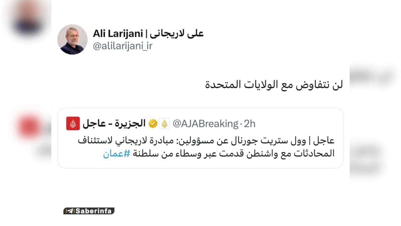The width and height of the screenshot is (401, 226).
Task: Click the Arabic breaking news text in the quote
Action: (208, 147)
